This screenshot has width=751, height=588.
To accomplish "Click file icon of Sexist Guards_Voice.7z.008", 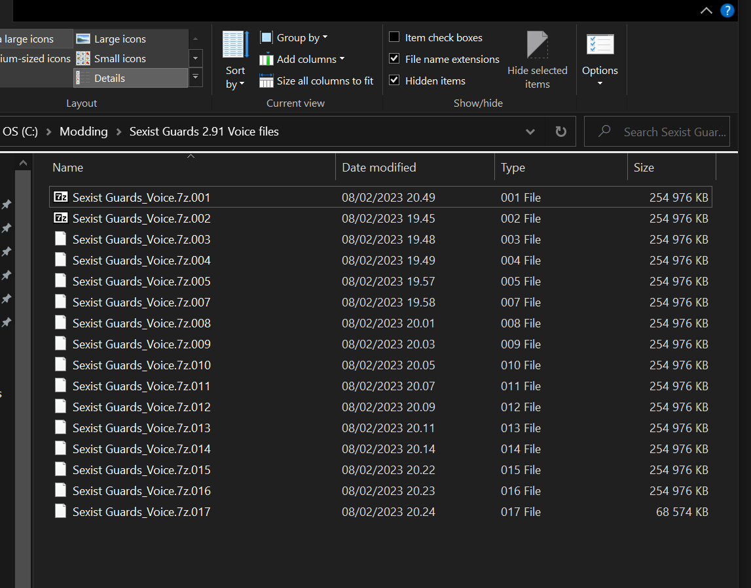I will (x=60, y=322).
